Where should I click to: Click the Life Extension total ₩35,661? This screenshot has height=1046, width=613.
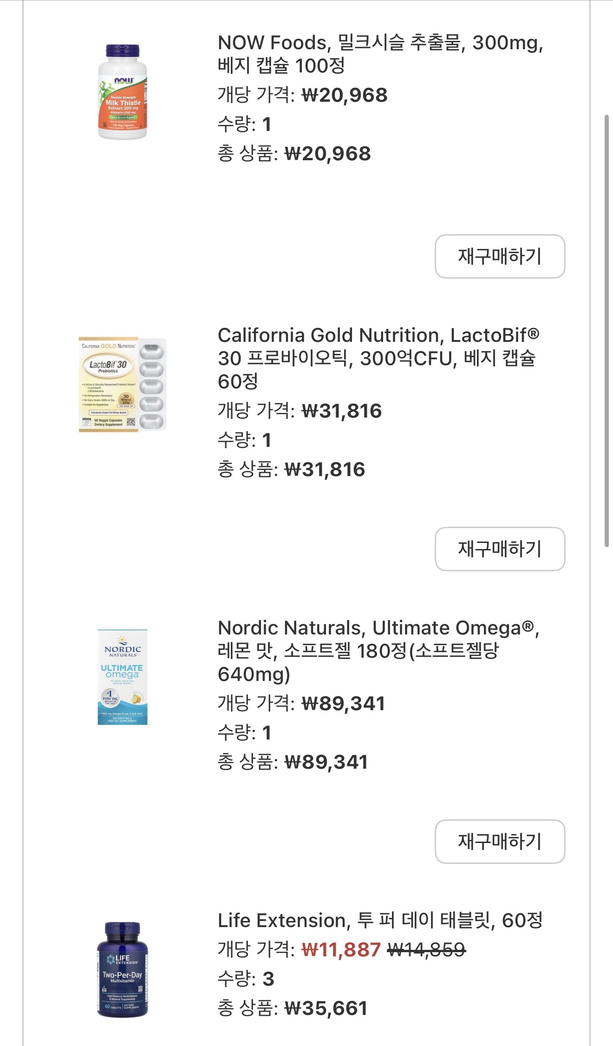tap(326, 1008)
